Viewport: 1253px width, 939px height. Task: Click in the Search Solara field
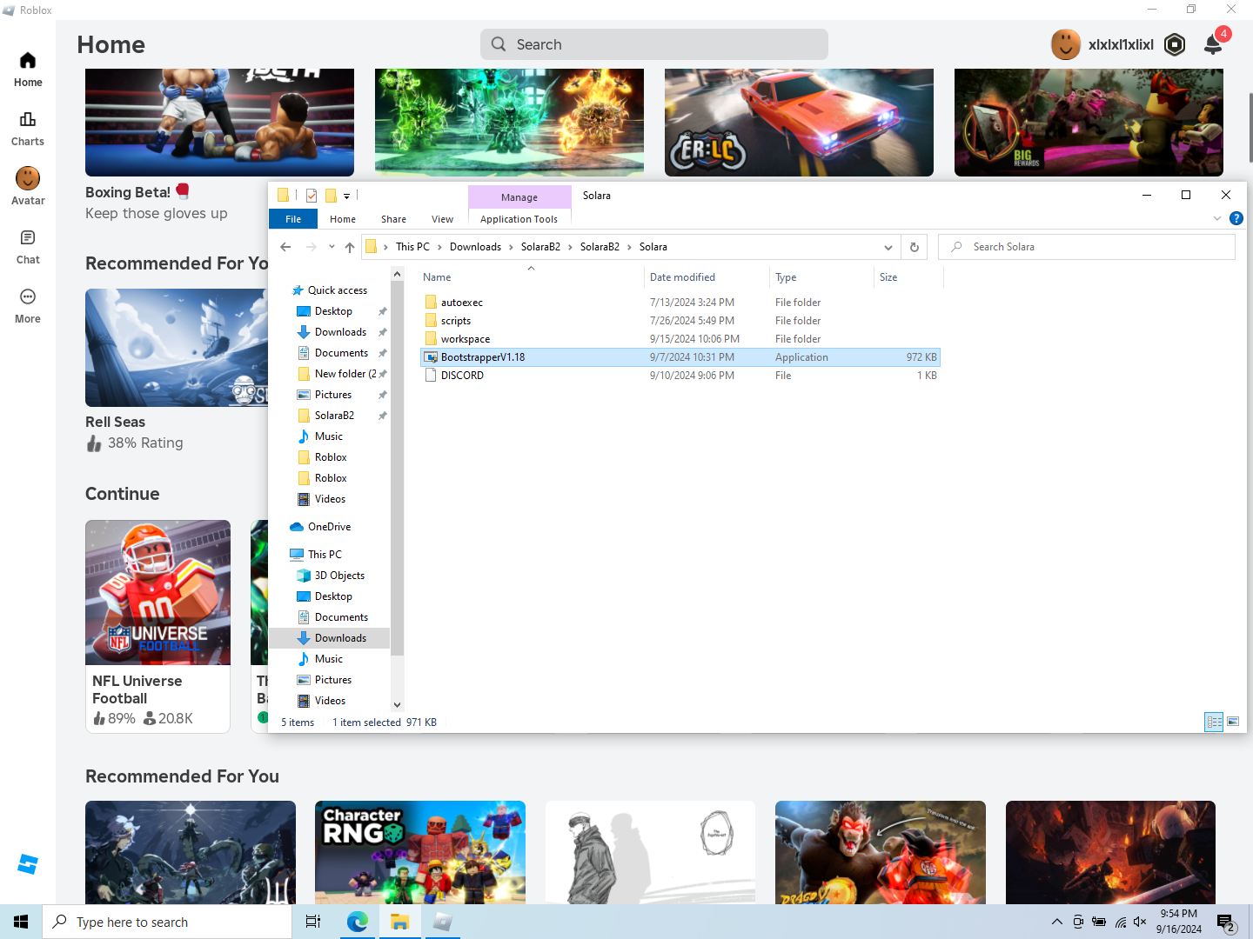pos(1087,247)
